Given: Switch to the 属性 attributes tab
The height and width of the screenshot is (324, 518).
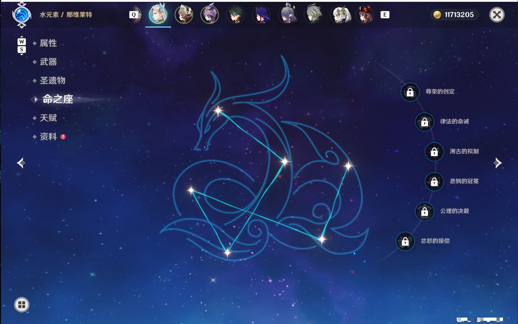Looking at the screenshot, I should pos(48,43).
